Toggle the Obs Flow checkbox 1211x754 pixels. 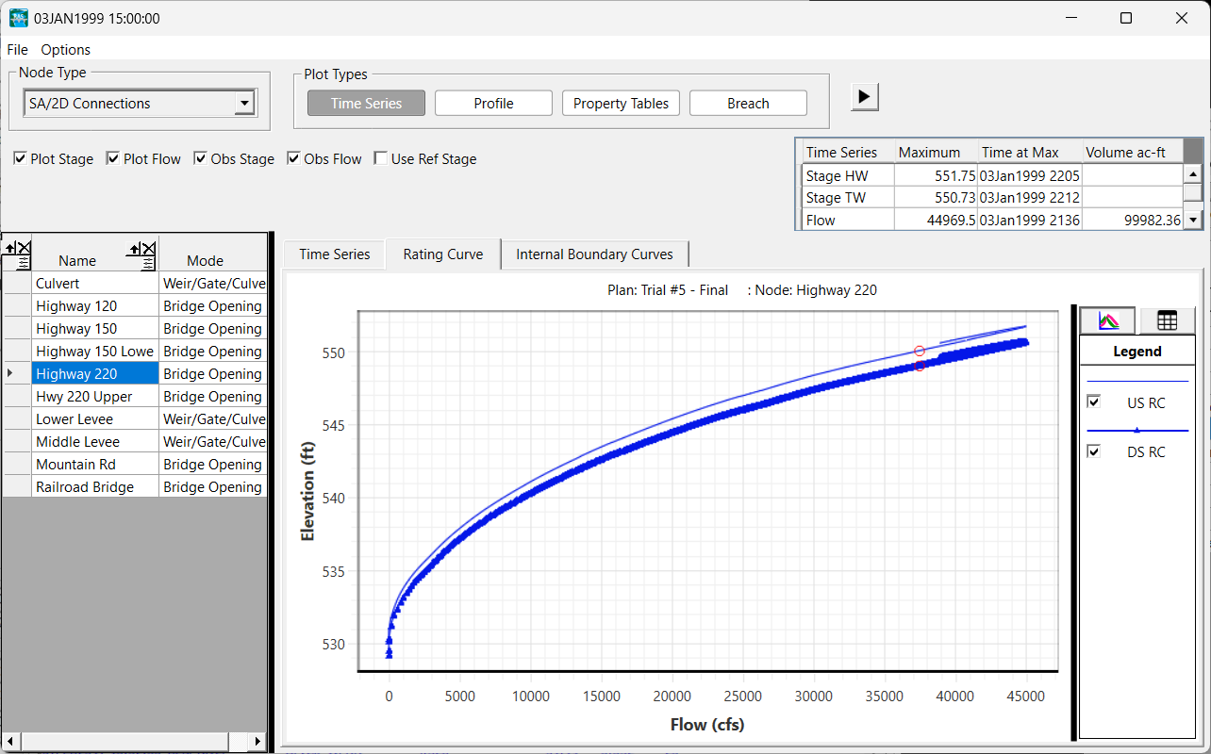click(293, 159)
